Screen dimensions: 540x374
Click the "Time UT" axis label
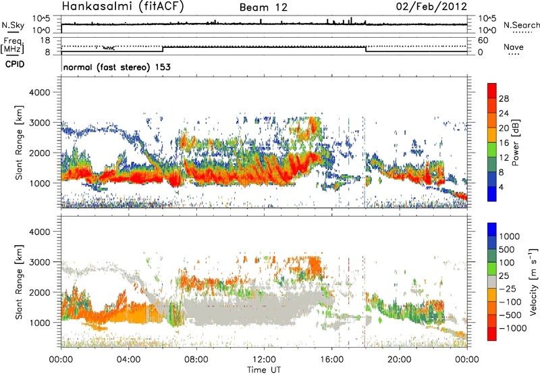(264, 370)
